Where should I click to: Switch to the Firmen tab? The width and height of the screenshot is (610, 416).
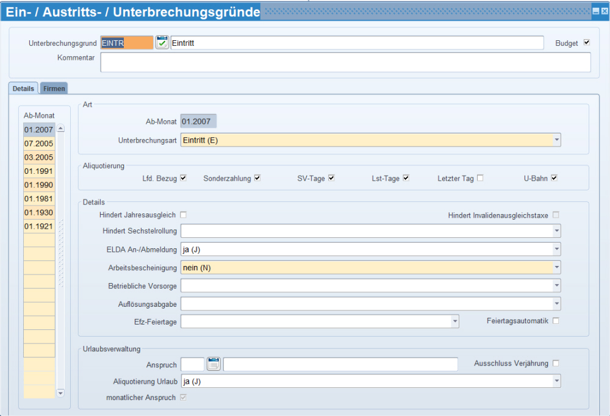(54, 88)
